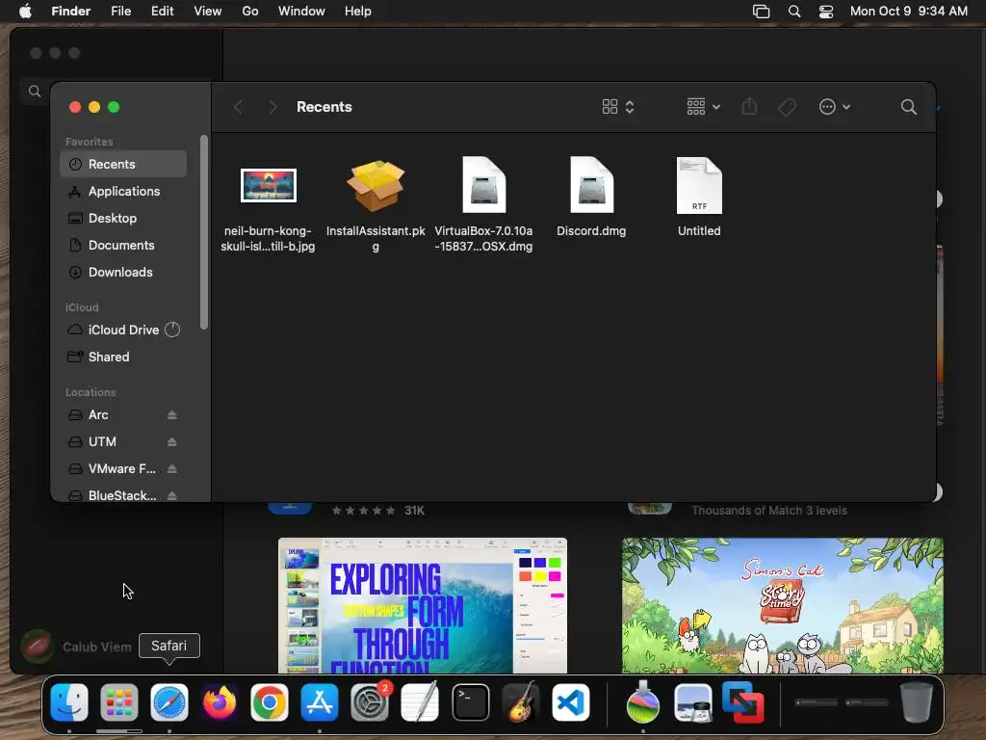Launch Safari from the Dock
Screen dimensions: 986x740
pyautogui.click(x=169, y=702)
